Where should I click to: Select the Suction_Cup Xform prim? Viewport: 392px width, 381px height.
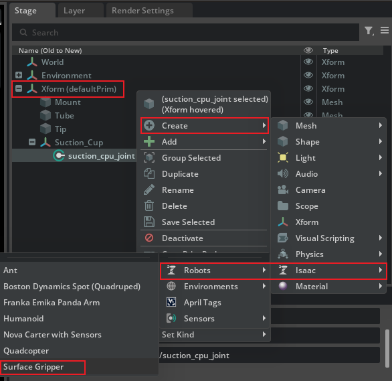tap(79, 143)
